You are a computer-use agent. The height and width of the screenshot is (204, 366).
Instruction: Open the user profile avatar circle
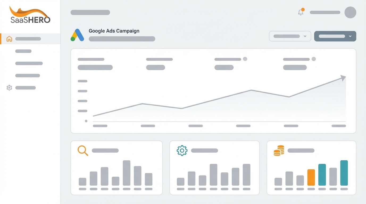(350, 12)
